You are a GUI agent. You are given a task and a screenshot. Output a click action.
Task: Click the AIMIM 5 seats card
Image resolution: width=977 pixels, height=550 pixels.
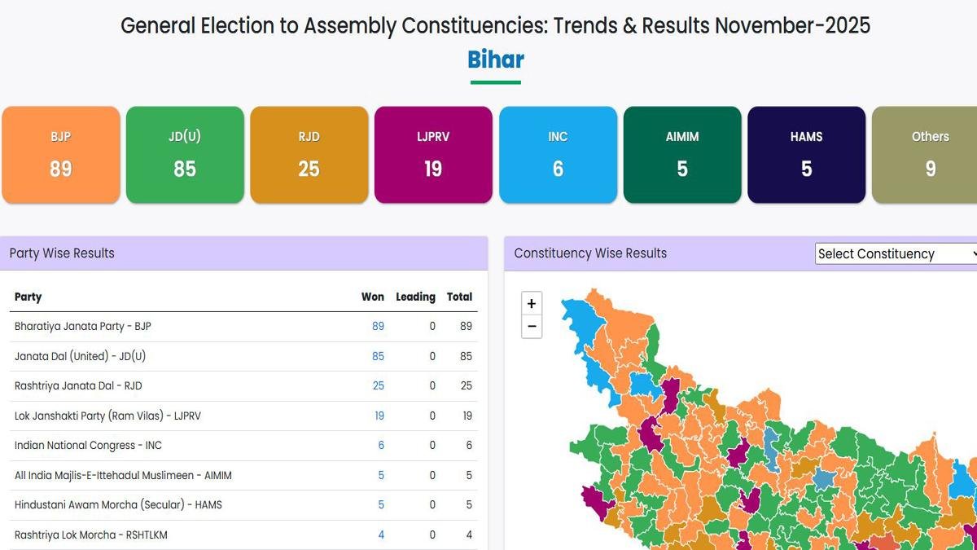(682, 155)
